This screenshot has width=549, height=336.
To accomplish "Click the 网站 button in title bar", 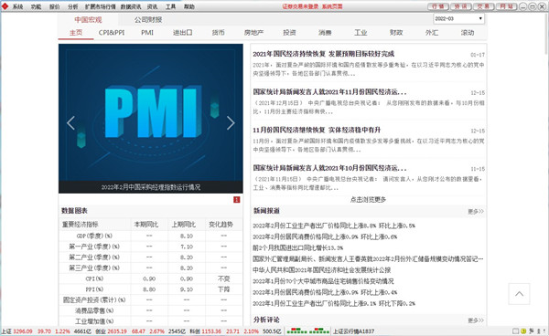I will (x=506, y=6).
